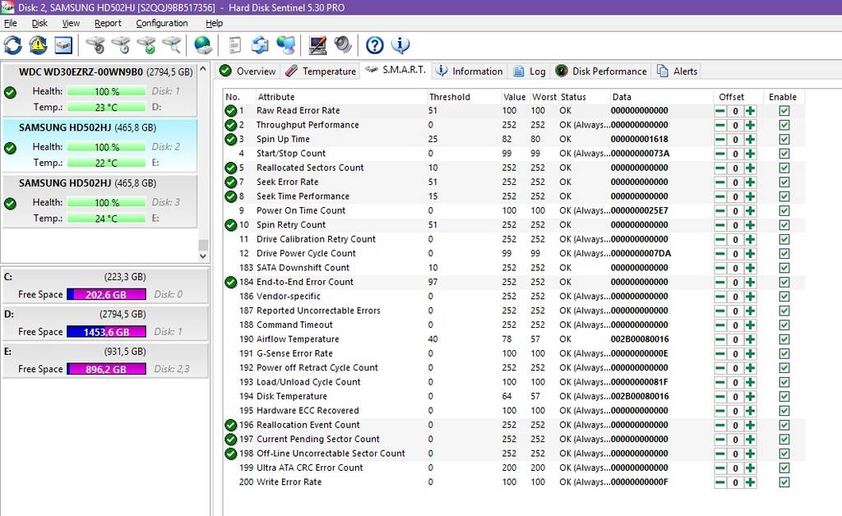The width and height of the screenshot is (842, 516).
Task: Click the disk icon with green checkmark
Action: coord(146,45)
